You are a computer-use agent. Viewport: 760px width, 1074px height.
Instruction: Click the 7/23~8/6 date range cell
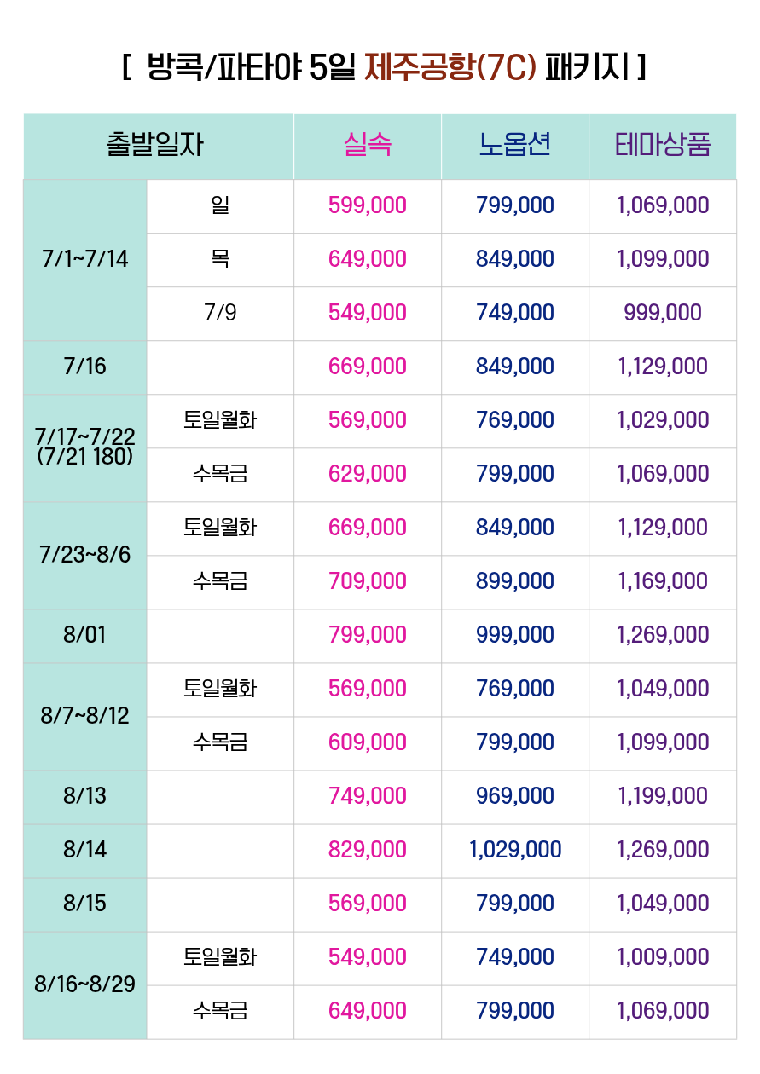[85, 555]
